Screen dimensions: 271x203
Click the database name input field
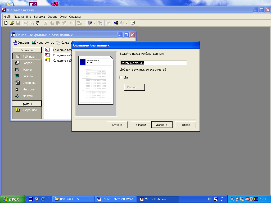(153, 63)
